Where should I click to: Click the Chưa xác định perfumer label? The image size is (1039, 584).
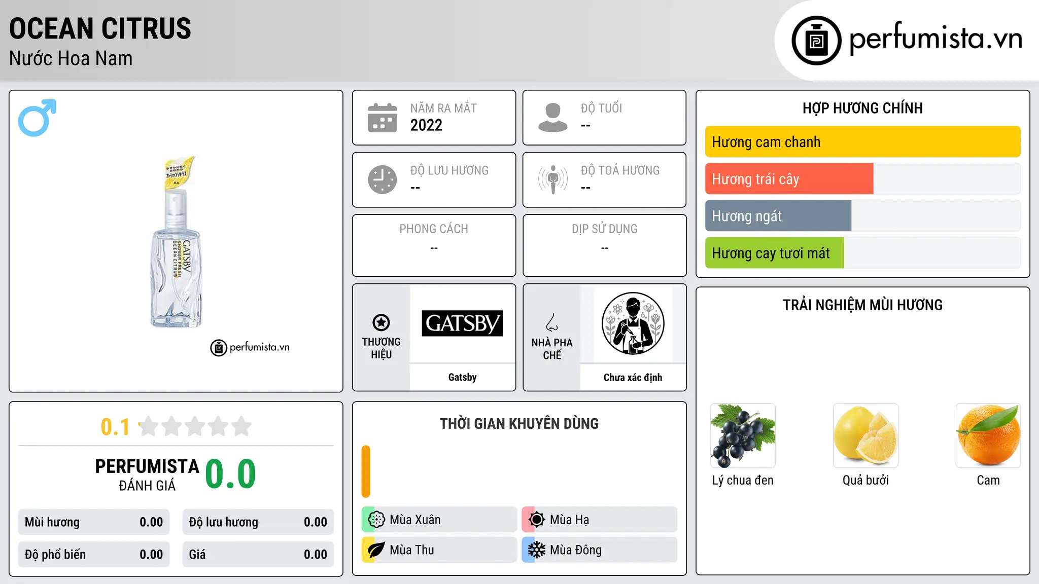(x=633, y=377)
